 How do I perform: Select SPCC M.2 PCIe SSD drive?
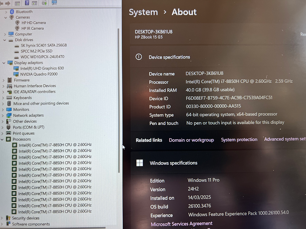pos(37,51)
